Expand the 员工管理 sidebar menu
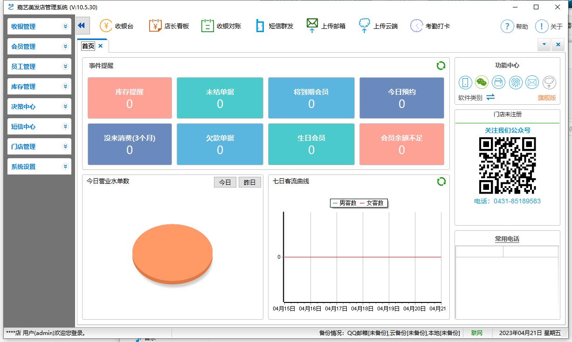 point(39,67)
